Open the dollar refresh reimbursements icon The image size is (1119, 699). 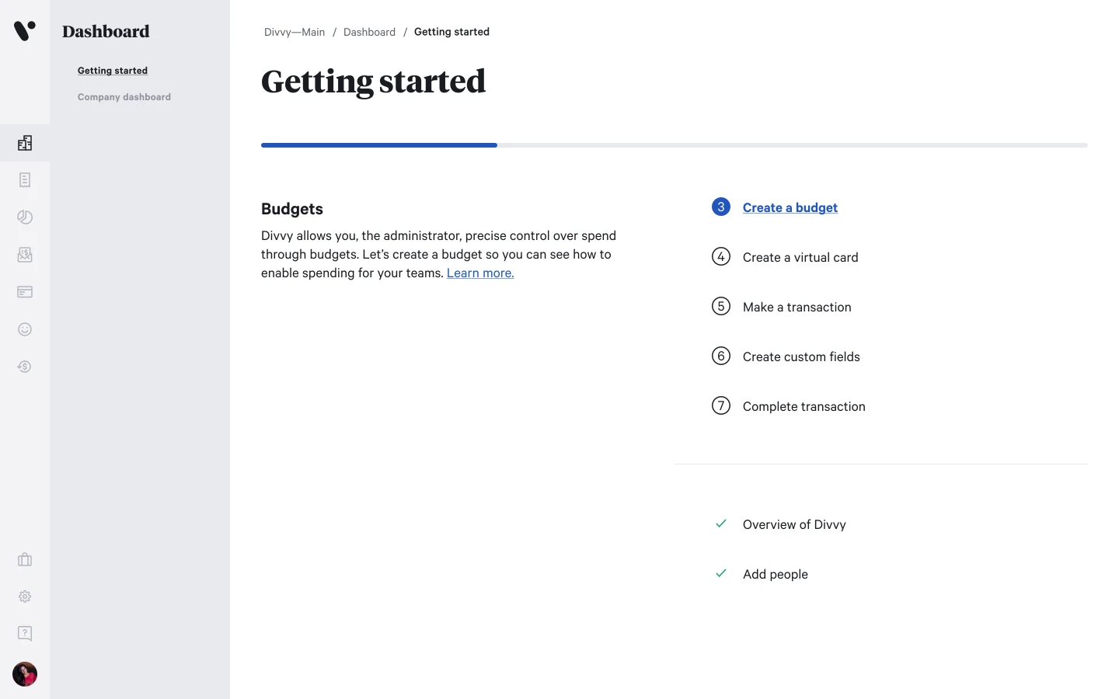point(25,367)
